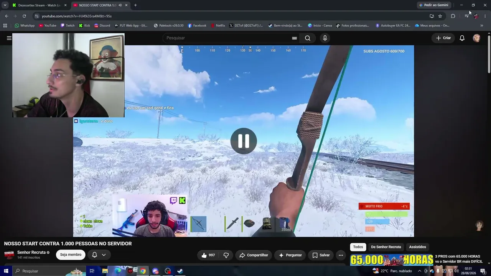Toggle channel notification bell for Senhor Recruta
The height and width of the screenshot is (276, 491).
(94, 255)
